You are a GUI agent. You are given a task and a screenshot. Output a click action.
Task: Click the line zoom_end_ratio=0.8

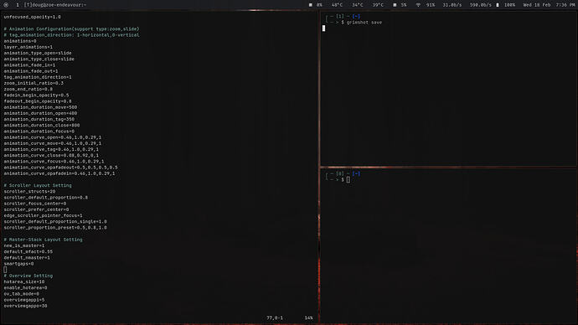tap(28, 89)
